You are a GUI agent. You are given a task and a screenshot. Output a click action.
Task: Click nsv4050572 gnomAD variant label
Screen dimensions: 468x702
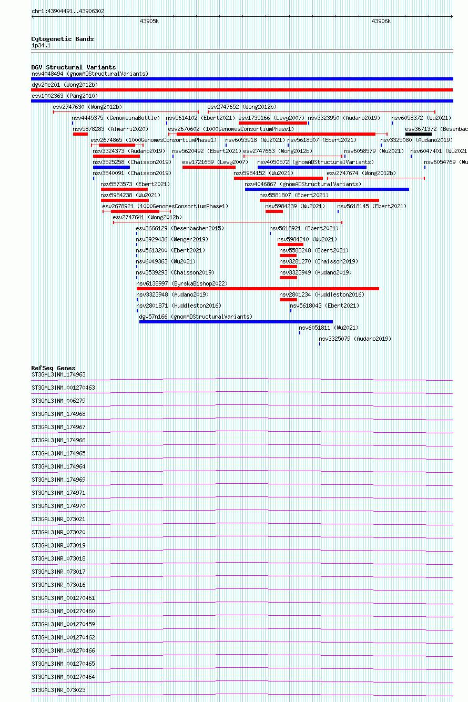click(316, 162)
